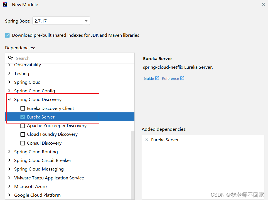Select the Spring Cloud Circuit Breaker label

(43, 161)
